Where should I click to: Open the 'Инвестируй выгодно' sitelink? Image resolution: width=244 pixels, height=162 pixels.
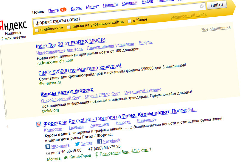pyautogui.click(x=143, y=91)
